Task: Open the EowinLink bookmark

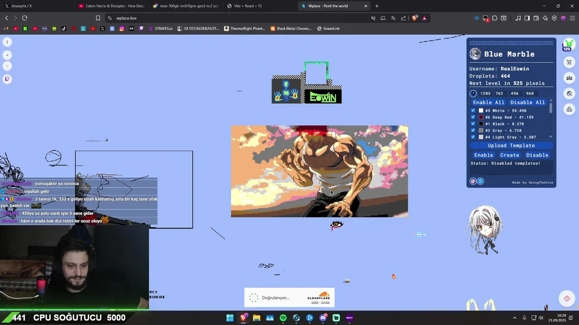Action: click(x=328, y=28)
